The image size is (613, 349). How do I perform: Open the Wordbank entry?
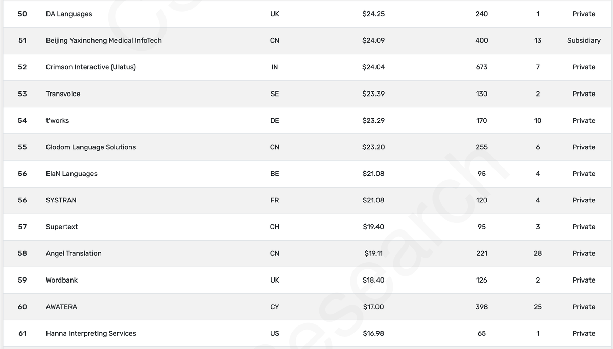[62, 280]
